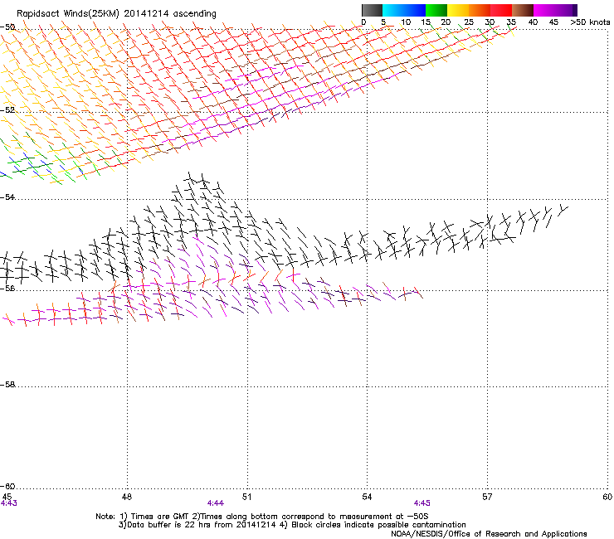Click the 51 longitude axis label
This screenshot has width=614, height=539.
[246, 497]
